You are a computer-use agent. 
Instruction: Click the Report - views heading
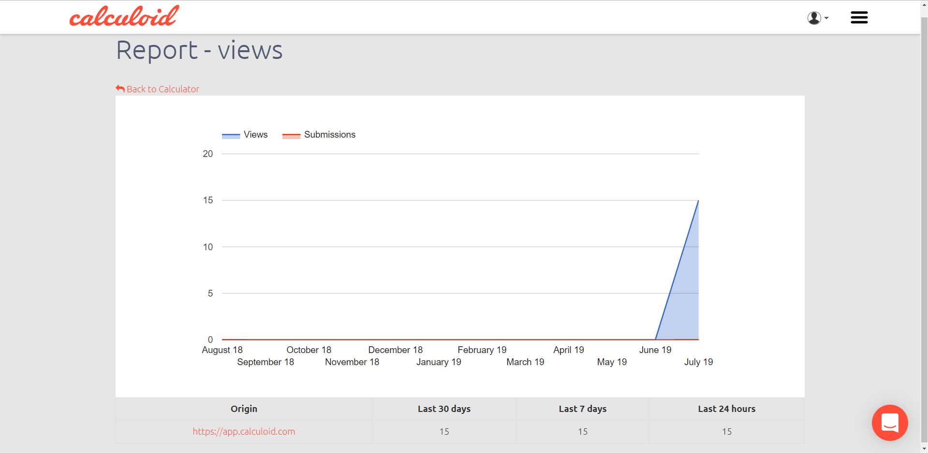tap(199, 50)
